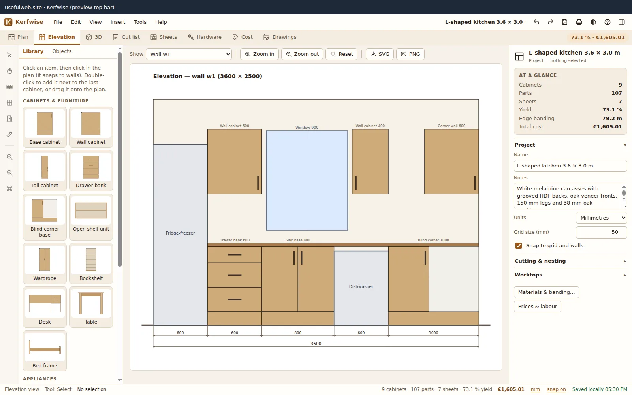Open the Help menu
The height and width of the screenshot is (395, 632).
click(161, 22)
